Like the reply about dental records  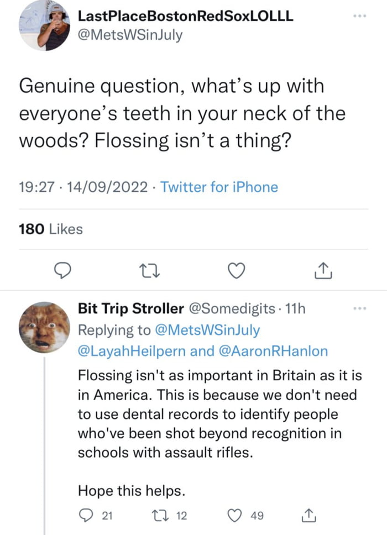(x=234, y=515)
